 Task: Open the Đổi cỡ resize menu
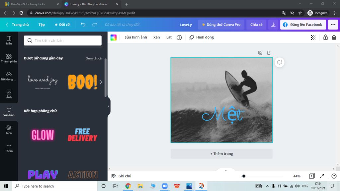[62, 25]
